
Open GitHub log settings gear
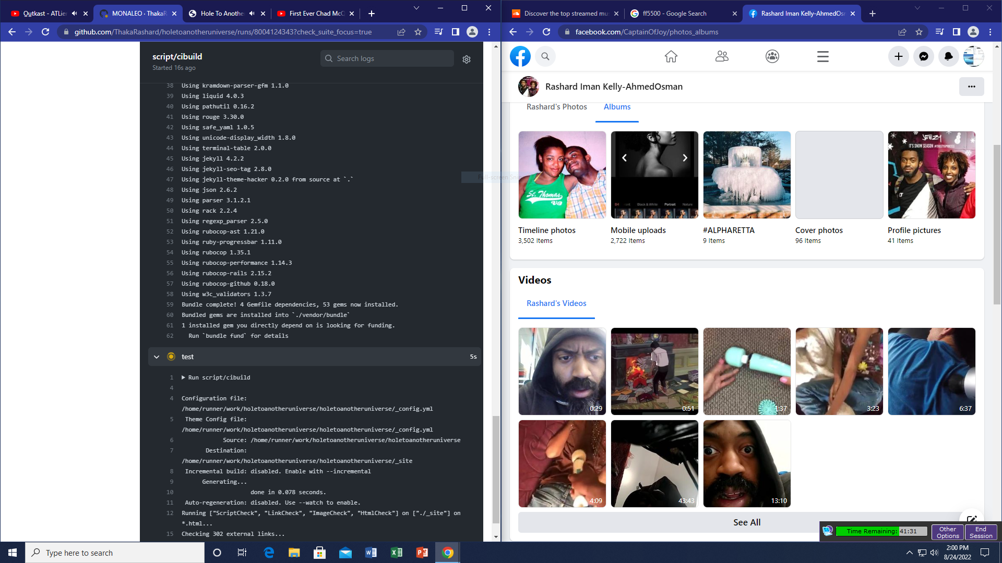coord(466,59)
